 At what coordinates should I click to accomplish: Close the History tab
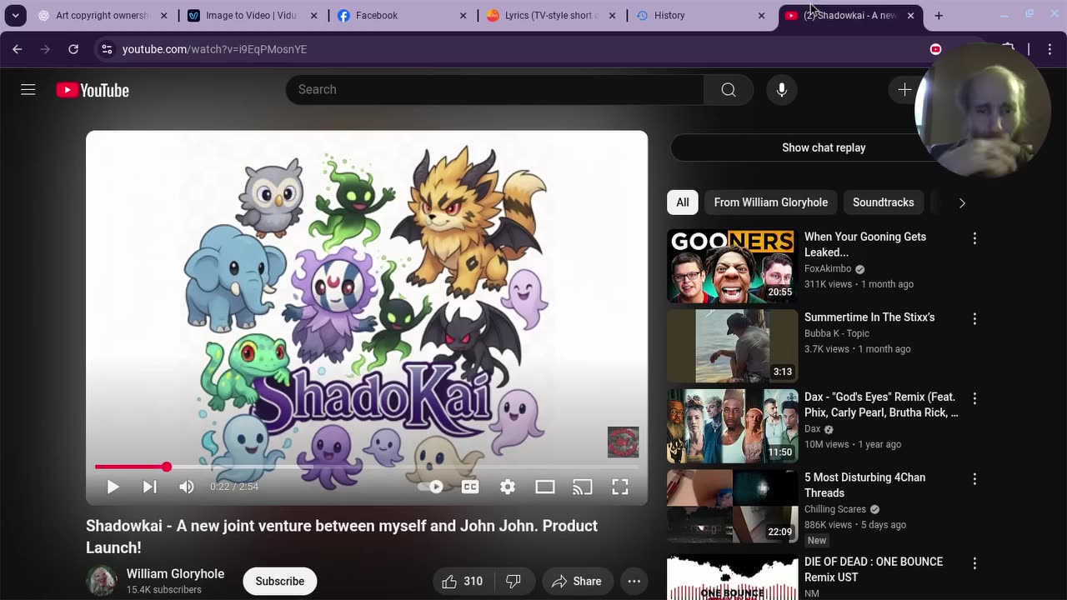pyautogui.click(x=761, y=15)
